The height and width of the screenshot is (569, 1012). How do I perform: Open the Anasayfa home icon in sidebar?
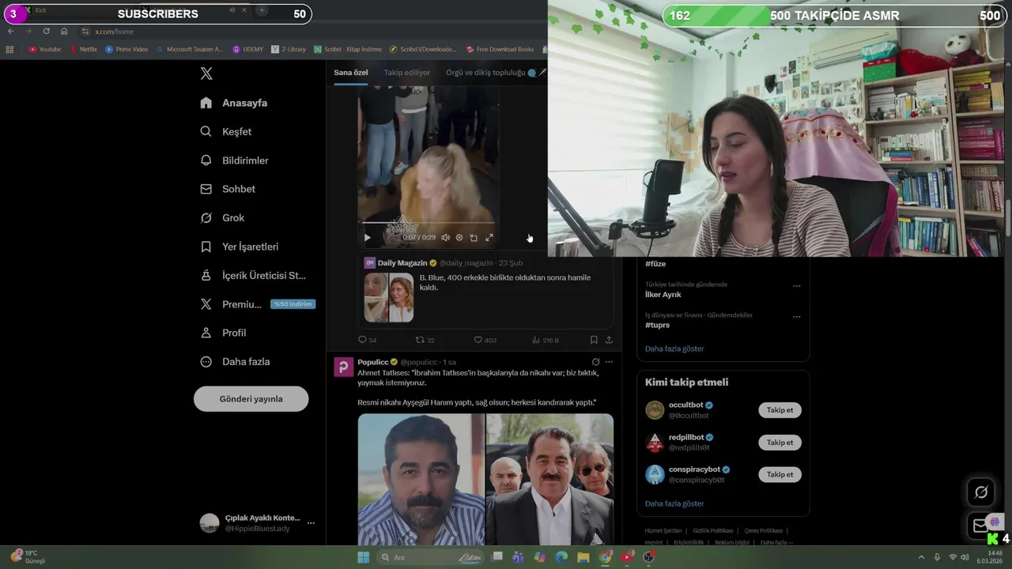(206, 103)
